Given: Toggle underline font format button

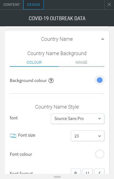Looking at the screenshot, I should tap(88, 171).
